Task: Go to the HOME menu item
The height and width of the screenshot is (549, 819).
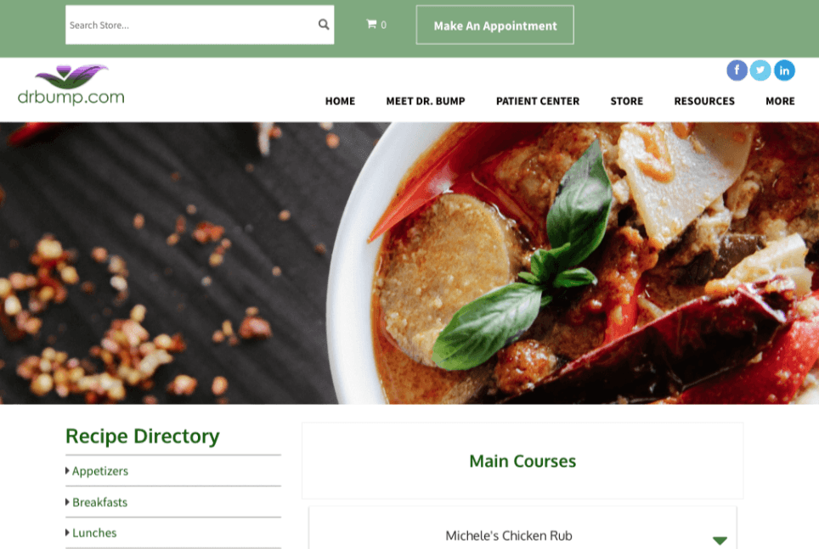Action: 340,101
